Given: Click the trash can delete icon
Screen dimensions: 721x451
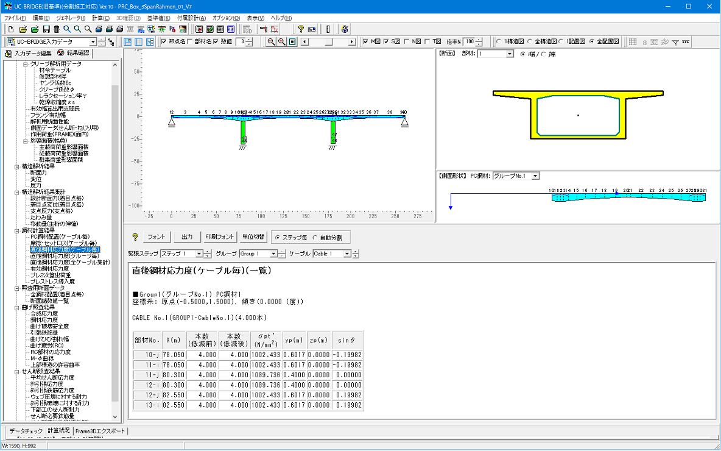Looking at the screenshot, I should [56, 29].
